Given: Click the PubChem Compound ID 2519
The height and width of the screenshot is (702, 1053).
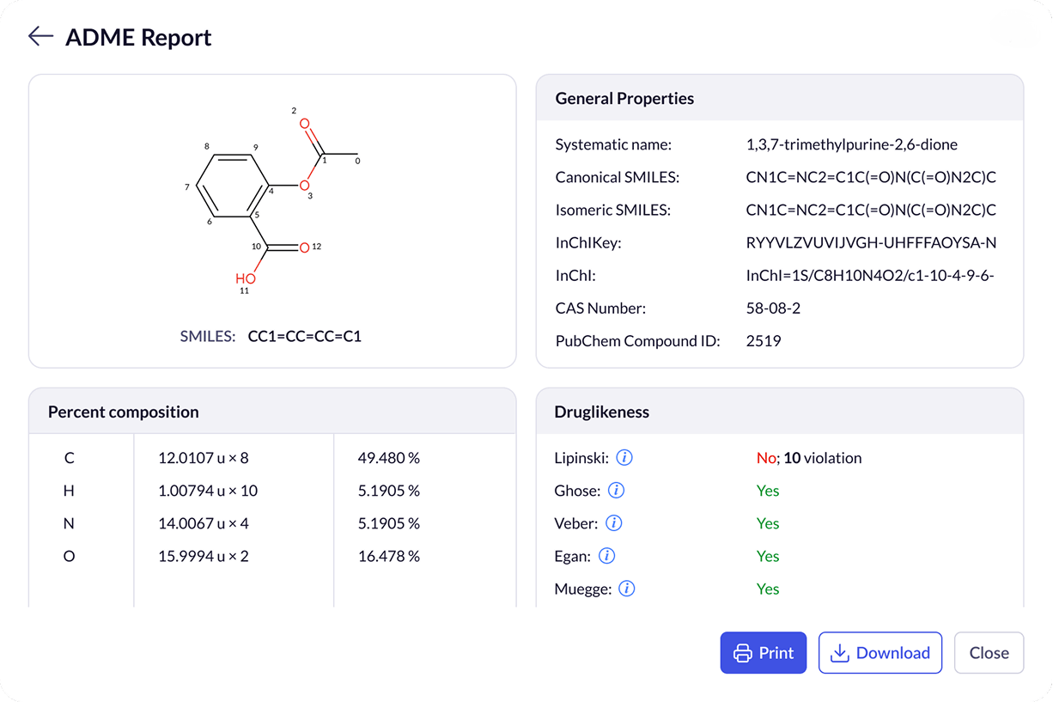Looking at the screenshot, I should 764,341.
